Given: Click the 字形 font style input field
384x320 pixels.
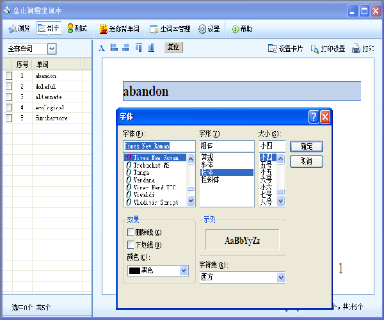Looking at the screenshot, I should tap(227, 146).
